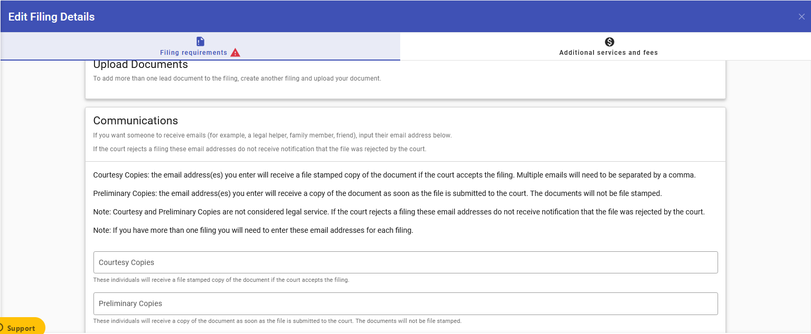Click the red warning triangle on Filing requirements

235,52
